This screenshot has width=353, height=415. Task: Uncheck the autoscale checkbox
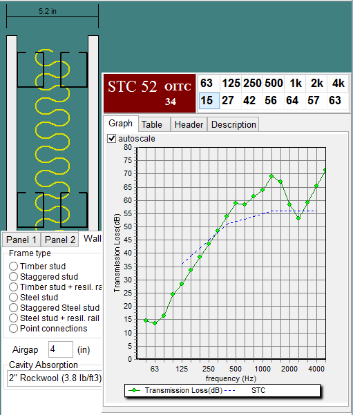click(x=111, y=138)
